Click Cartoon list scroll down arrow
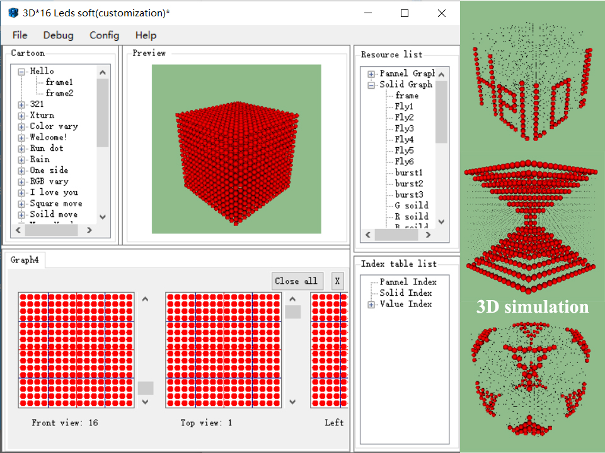This screenshot has height=453, width=605. 103,216
